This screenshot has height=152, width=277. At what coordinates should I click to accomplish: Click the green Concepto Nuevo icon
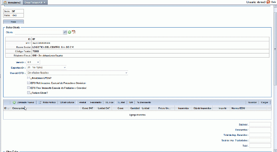[x=14, y=102]
